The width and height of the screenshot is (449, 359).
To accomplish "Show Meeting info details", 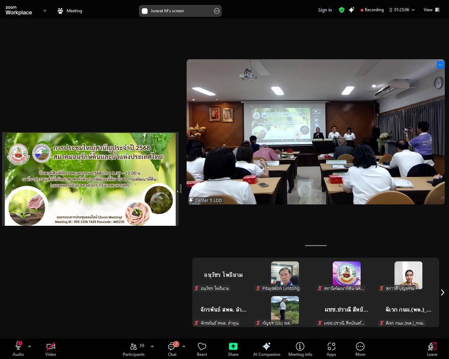I will (x=300, y=349).
